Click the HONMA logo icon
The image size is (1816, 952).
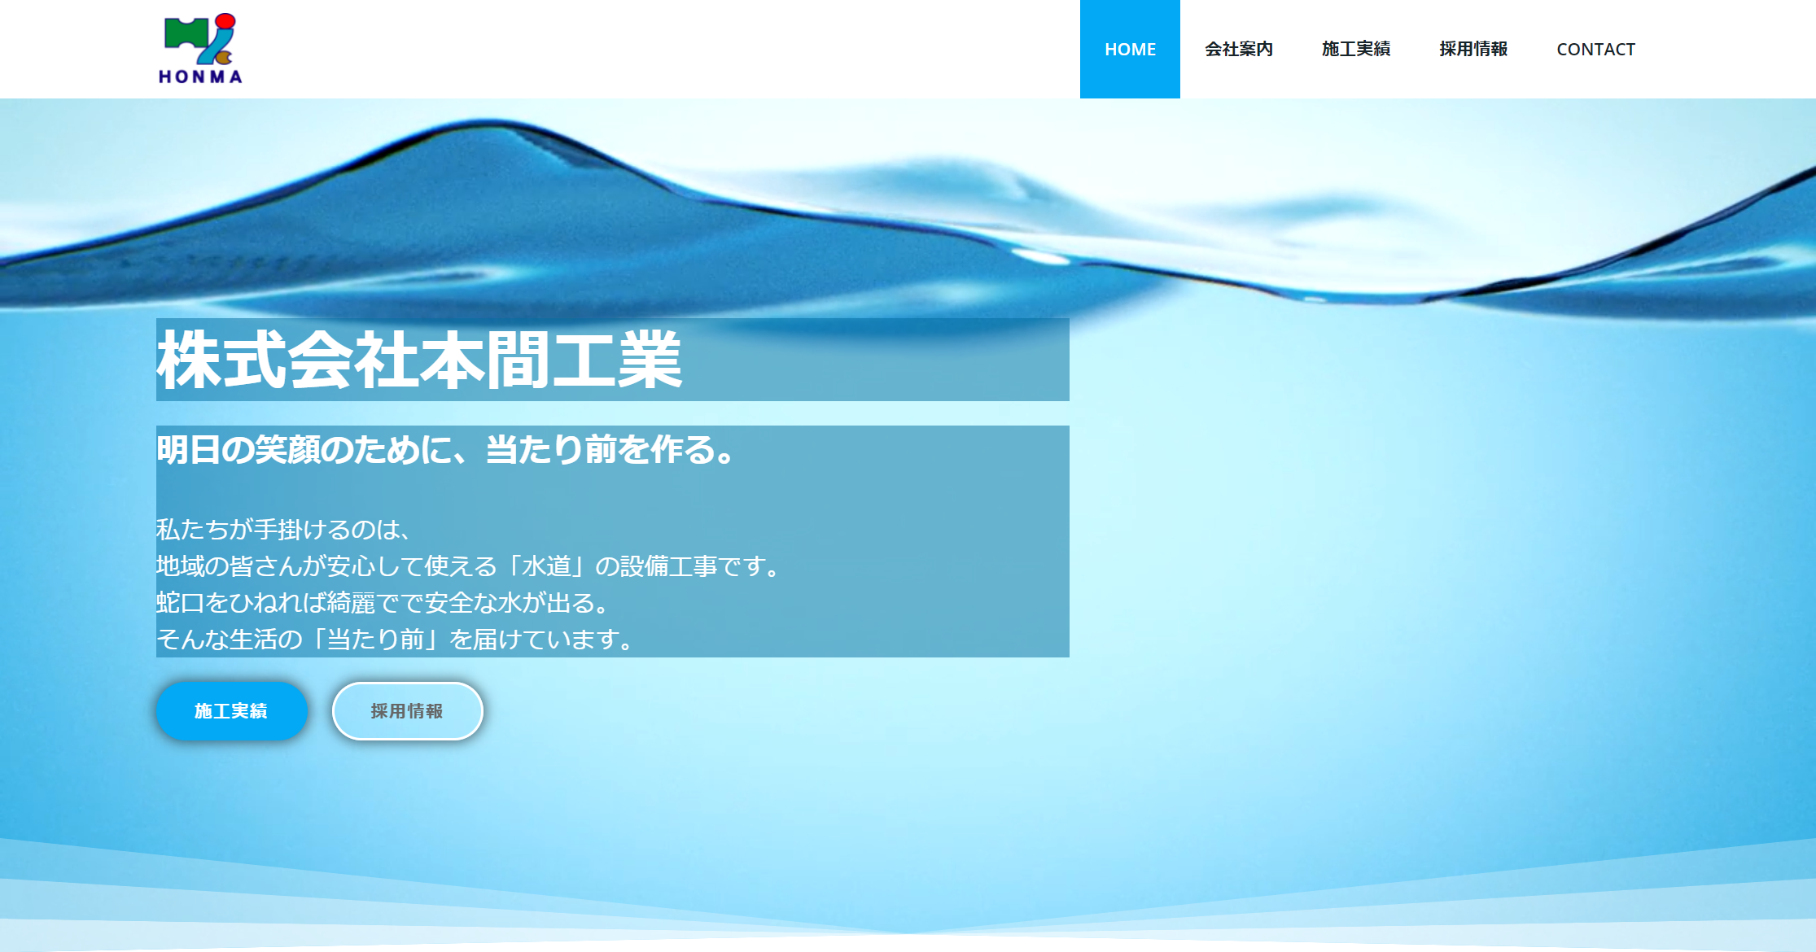(200, 49)
